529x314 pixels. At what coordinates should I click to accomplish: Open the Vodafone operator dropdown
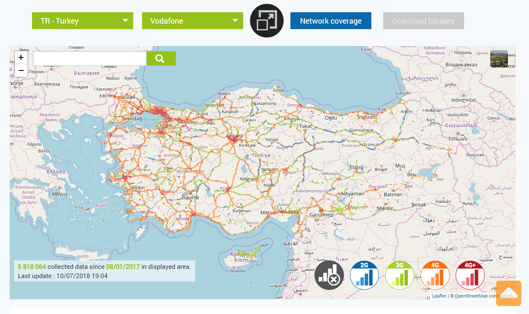pos(193,21)
